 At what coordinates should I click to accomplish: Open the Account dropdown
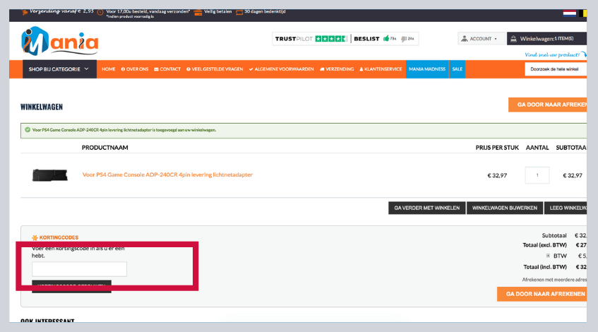[x=482, y=39]
